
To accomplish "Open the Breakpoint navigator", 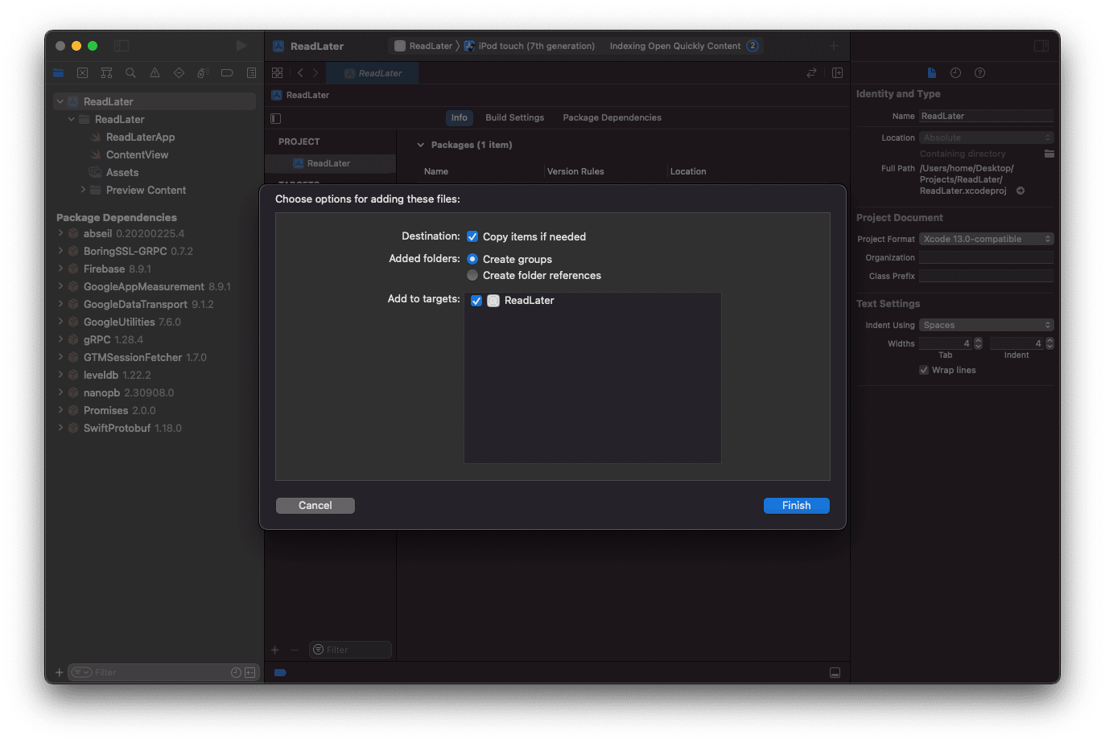I will point(227,73).
